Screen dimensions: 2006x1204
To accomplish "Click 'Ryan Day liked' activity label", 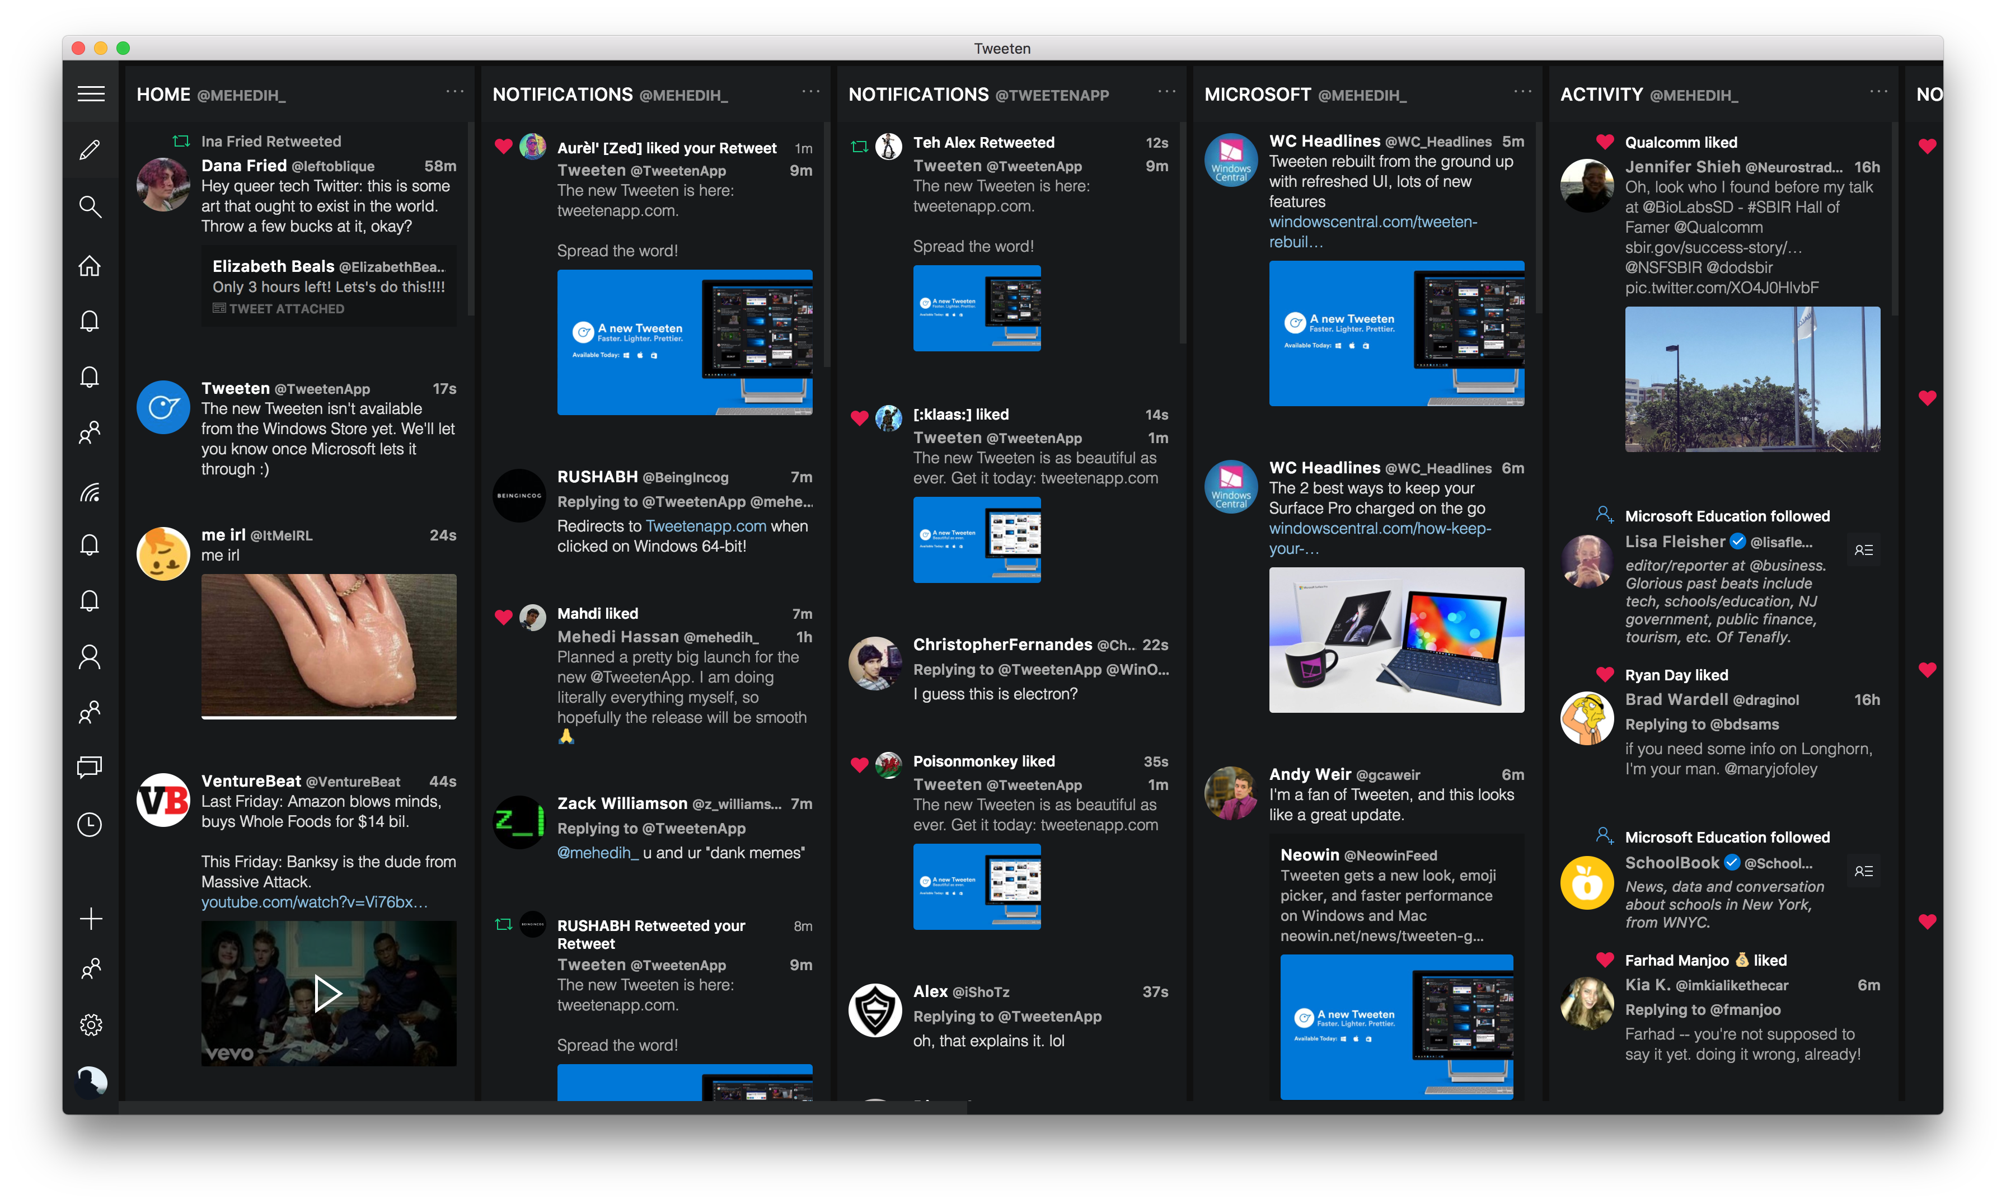I will tap(1676, 675).
